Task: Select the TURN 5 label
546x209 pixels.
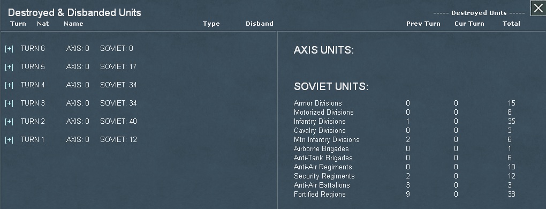Action: (33, 66)
